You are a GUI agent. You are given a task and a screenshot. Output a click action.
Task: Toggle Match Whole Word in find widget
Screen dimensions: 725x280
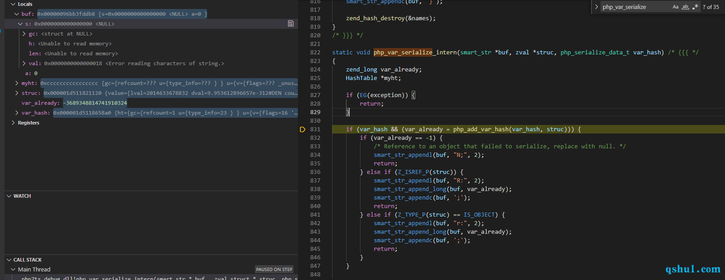pyautogui.click(x=685, y=7)
